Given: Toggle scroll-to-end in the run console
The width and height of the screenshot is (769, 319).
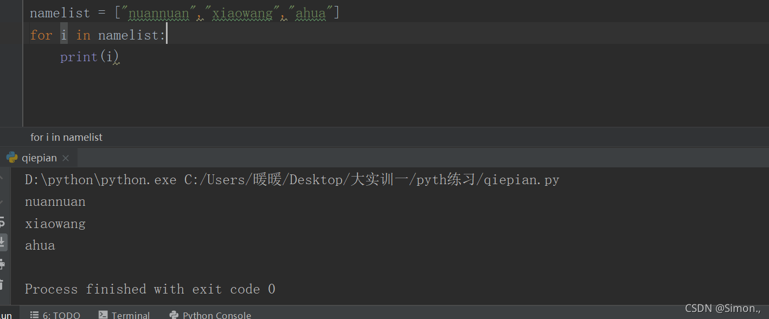Looking at the screenshot, I should point(3,242).
